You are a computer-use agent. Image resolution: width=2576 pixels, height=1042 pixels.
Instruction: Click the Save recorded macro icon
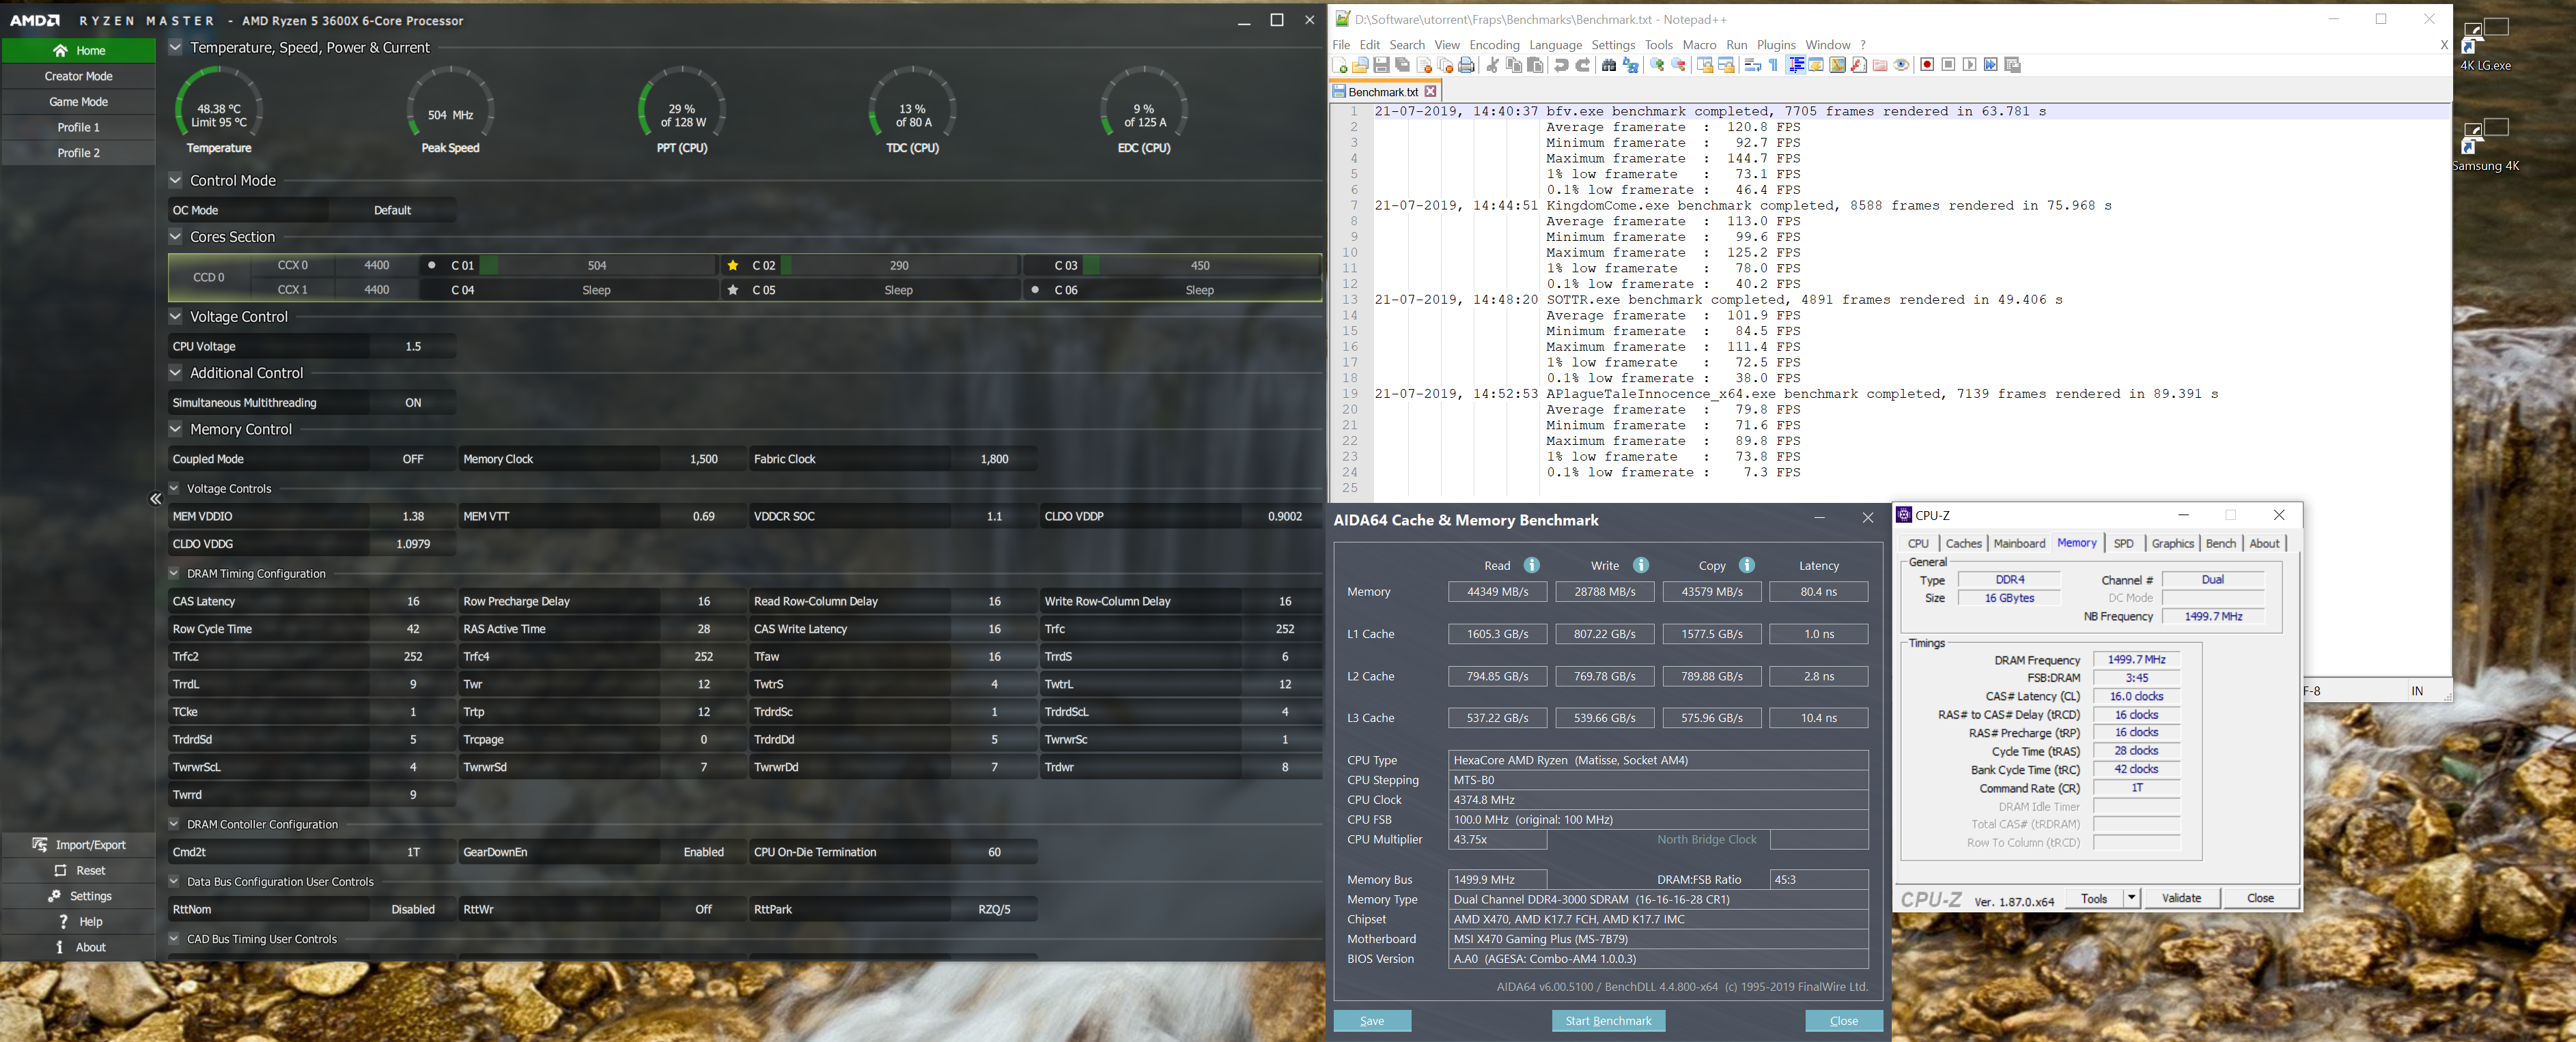click(2012, 65)
